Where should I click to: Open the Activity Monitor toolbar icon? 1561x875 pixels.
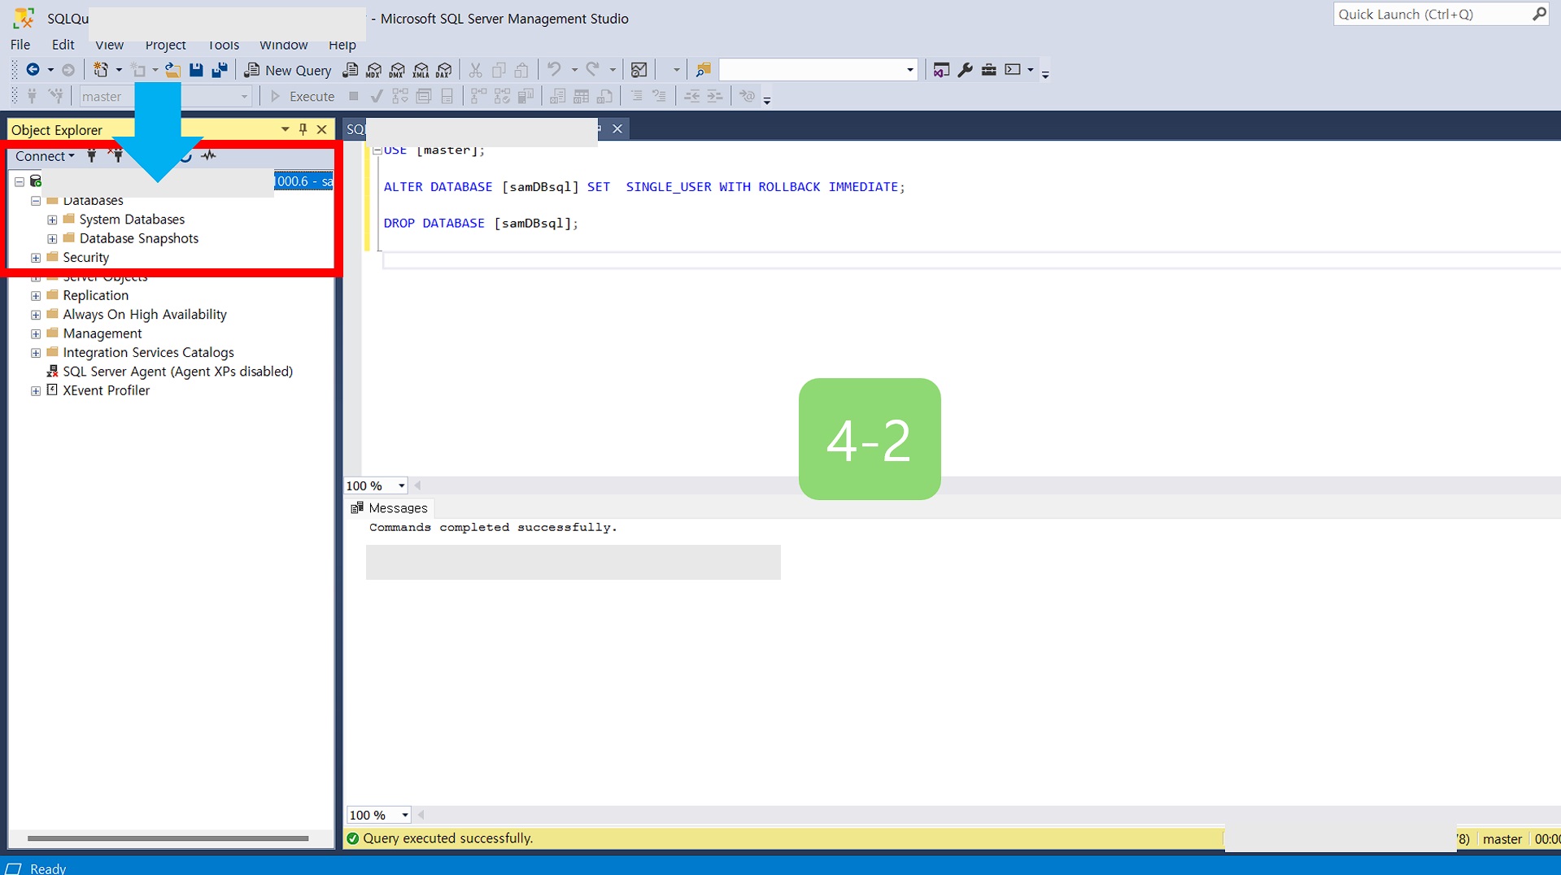[x=639, y=70]
